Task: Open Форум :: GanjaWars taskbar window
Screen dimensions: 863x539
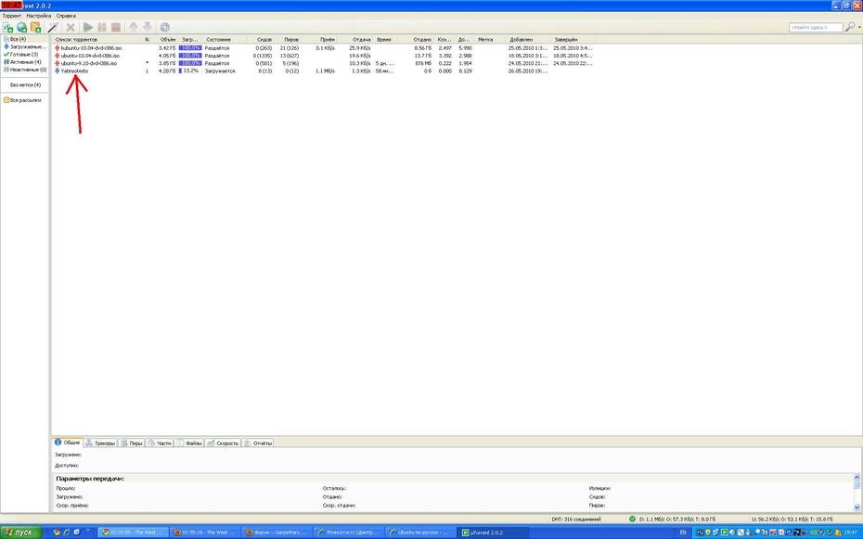Action: point(277,533)
